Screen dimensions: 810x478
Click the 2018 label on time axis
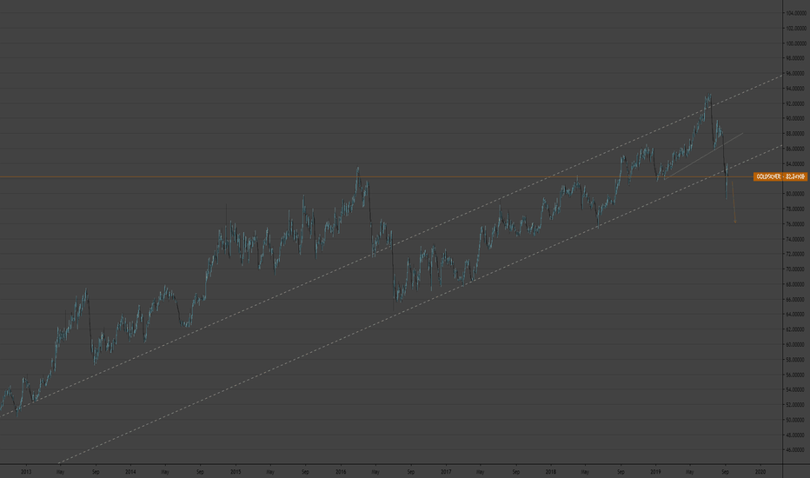551,471
